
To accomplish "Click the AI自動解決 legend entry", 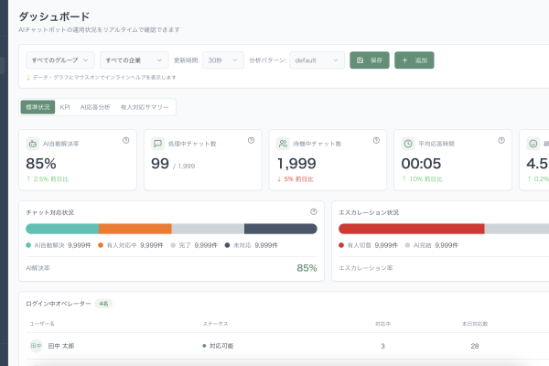I will pyautogui.click(x=59, y=245).
